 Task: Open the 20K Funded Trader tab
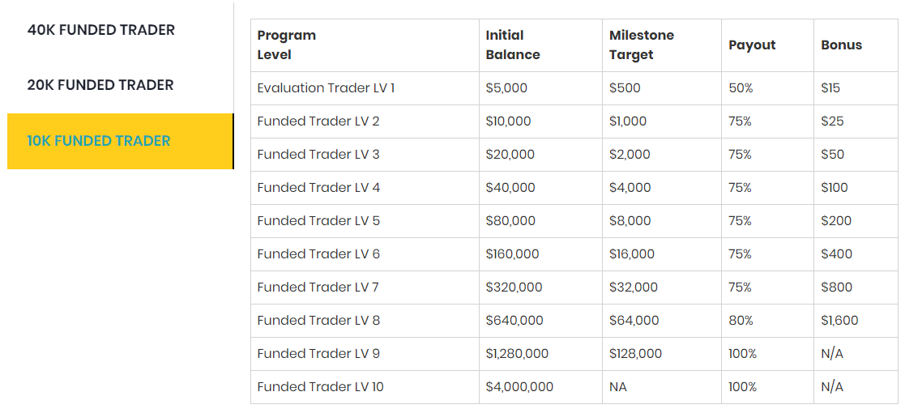100,85
